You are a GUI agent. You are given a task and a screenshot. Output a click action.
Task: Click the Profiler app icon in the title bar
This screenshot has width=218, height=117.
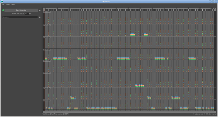2,2
